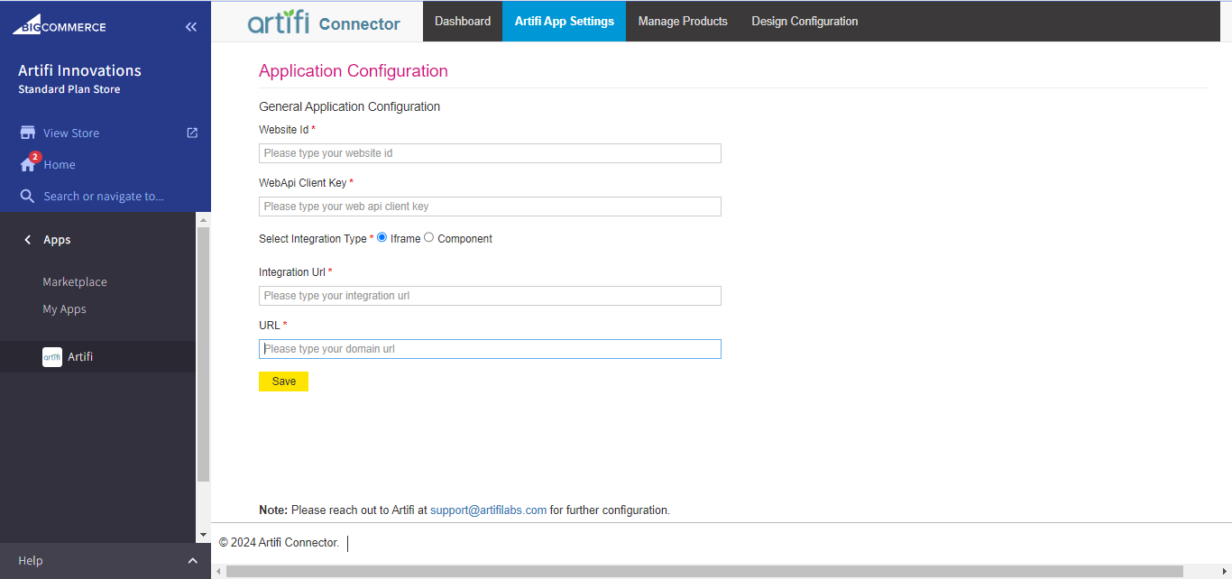Click the horizontal scrollbar right arrow
1232x579 pixels.
coord(1226,572)
